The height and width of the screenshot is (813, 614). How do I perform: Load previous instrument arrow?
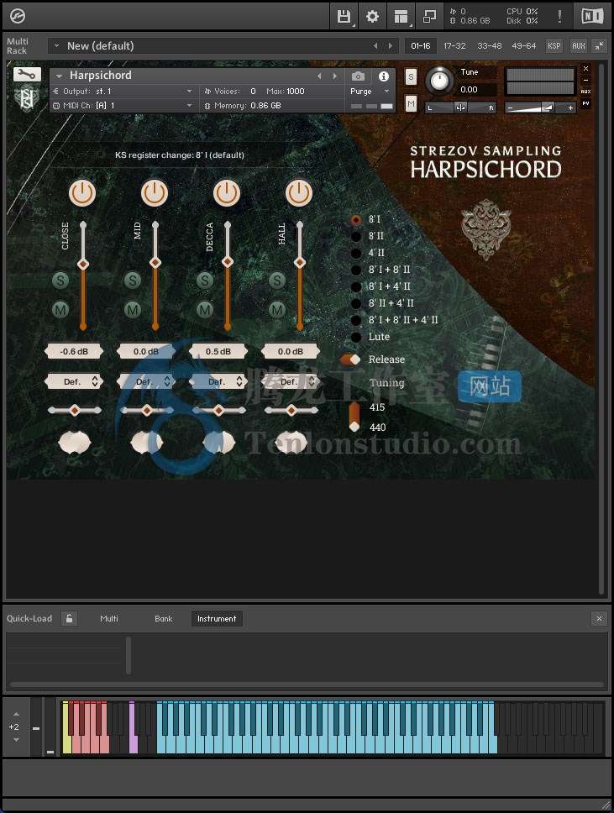tap(319, 76)
